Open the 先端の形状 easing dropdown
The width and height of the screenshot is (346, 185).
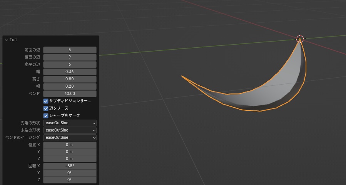[x=70, y=123]
